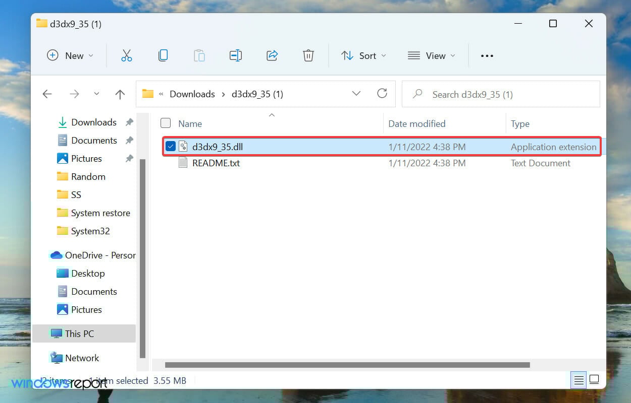
Task: Uncheck the d3dx9_35.dll file checkbox
Action: coord(171,147)
